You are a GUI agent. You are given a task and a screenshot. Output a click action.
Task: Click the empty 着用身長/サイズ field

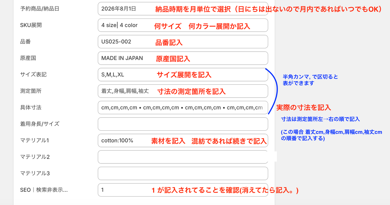pyautogui.click(x=183, y=124)
